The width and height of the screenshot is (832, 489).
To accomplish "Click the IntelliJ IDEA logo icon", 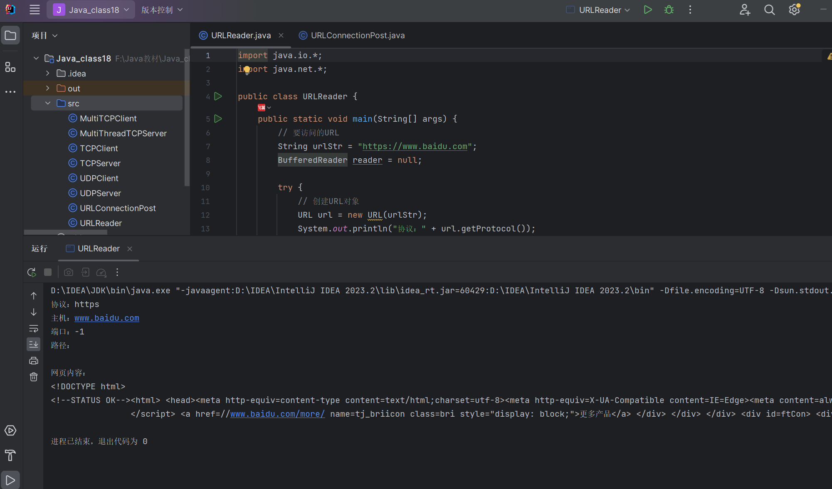I will (10, 10).
